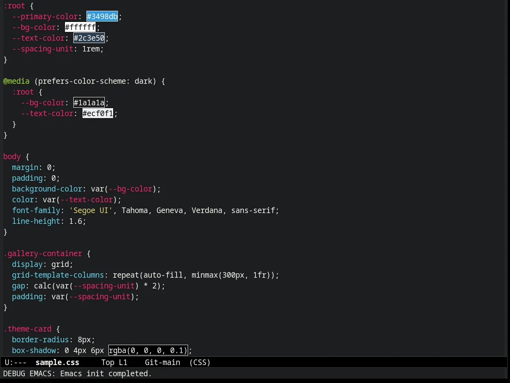Click the box-shadow property
The width and height of the screenshot is (510, 383).
click(x=34, y=350)
